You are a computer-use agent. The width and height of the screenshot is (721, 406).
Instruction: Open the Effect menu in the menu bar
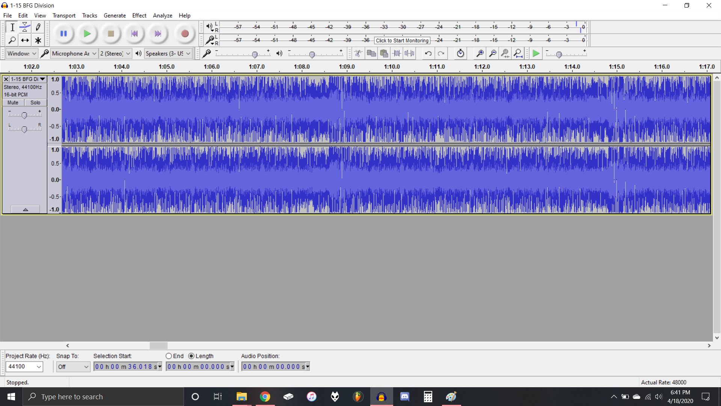click(x=139, y=15)
